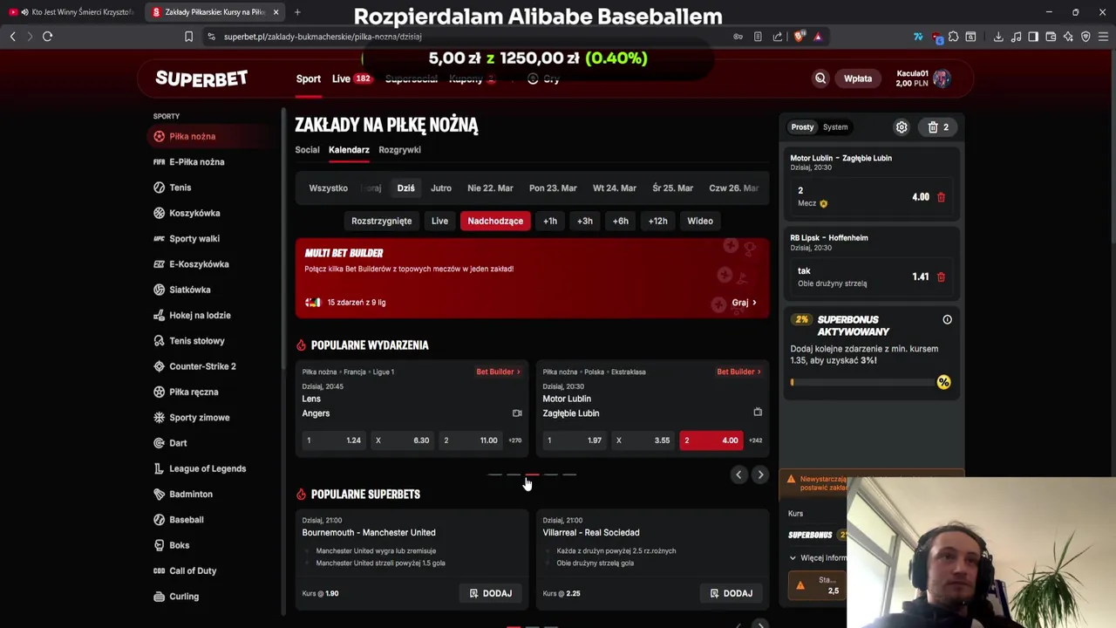Open the Live top navigation

click(x=350, y=78)
